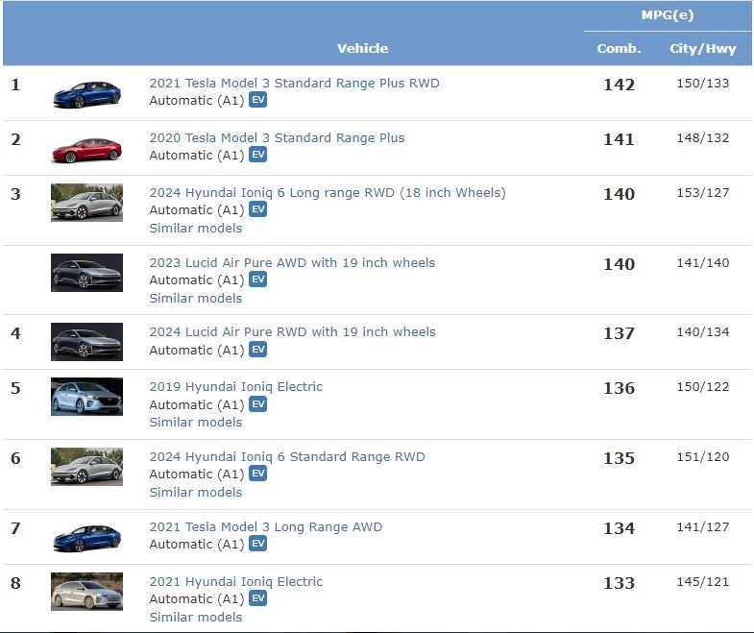Click the EV badge for Ioniq 6 Long range RWD
The width and height of the screenshot is (754, 633).
click(x=257, y=209)
